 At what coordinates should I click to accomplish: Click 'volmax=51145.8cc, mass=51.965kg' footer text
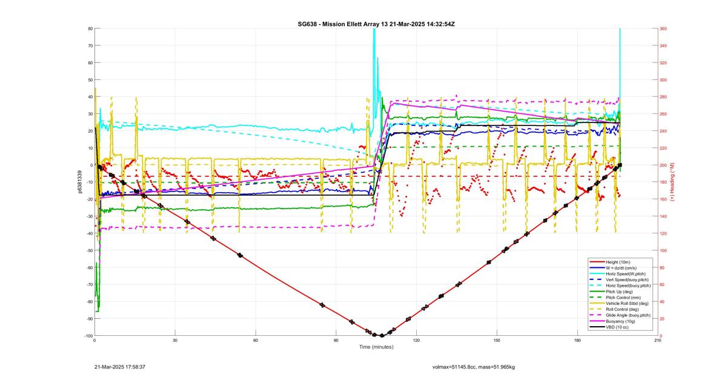(x=474, y=367)
